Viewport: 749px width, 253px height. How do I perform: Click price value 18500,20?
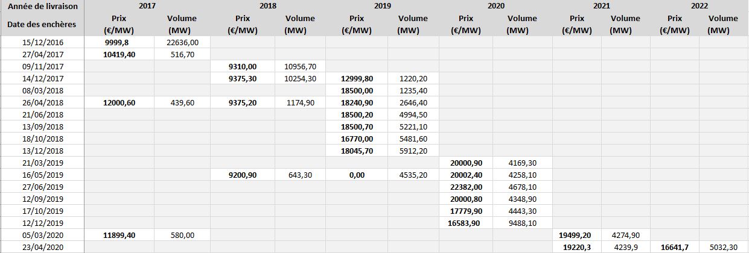357,114
